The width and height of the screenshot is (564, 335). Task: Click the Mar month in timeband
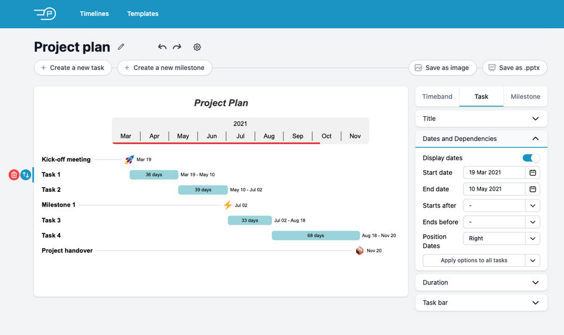pyautogui.click(x=126, y=136)
